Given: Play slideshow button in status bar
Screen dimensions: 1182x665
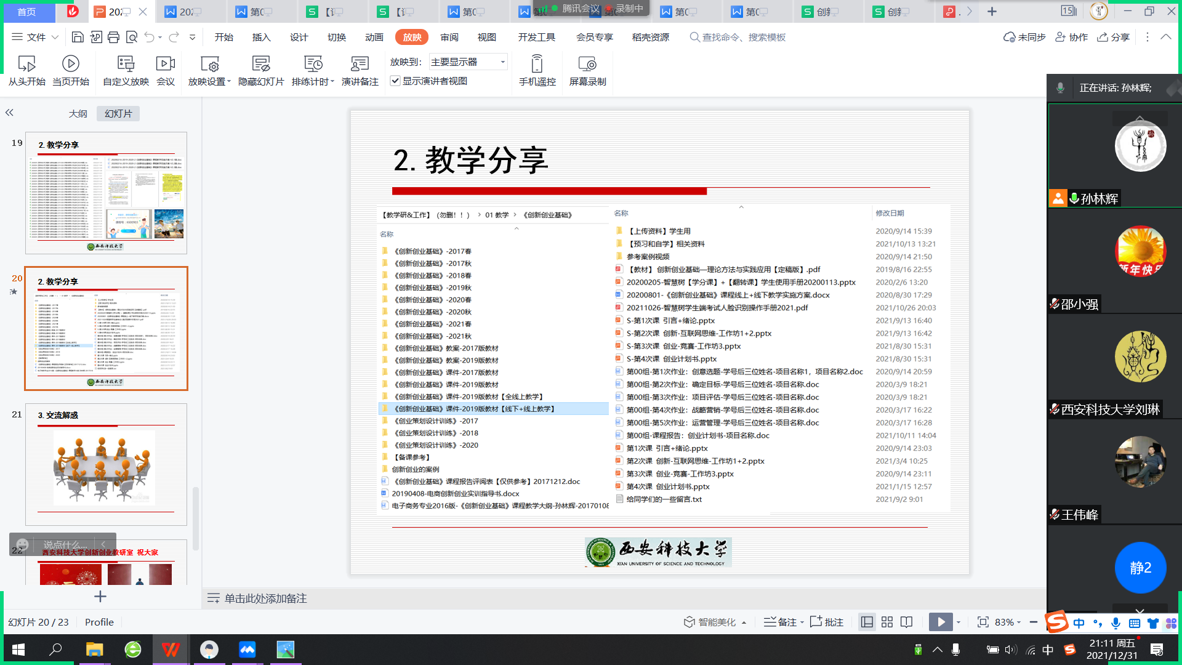Looking at the screenshot, I should (x=941, y=622).
